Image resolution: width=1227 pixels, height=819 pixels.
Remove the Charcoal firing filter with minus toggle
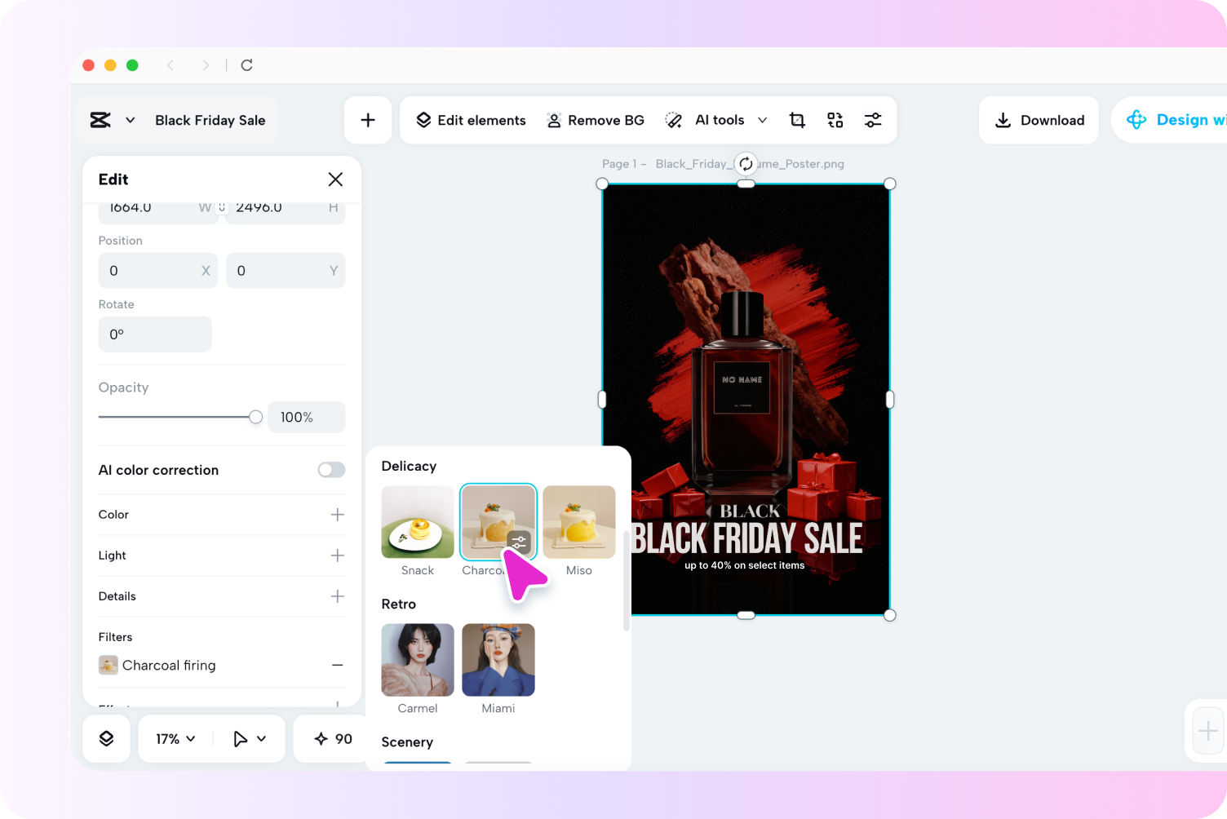tap(337, 665)
